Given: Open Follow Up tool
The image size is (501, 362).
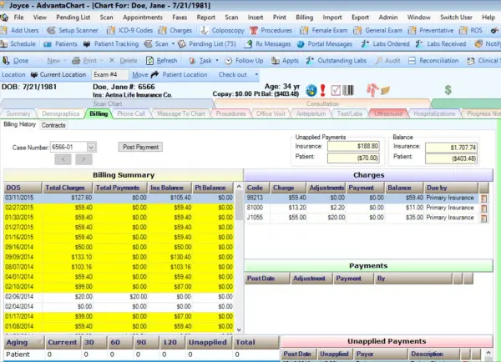Looking at the screenshot, I should pyautogui.click(x=244, y=61).
